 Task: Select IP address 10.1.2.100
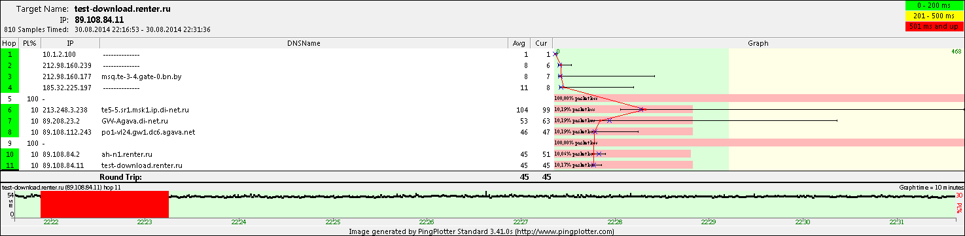pos(59,54)
